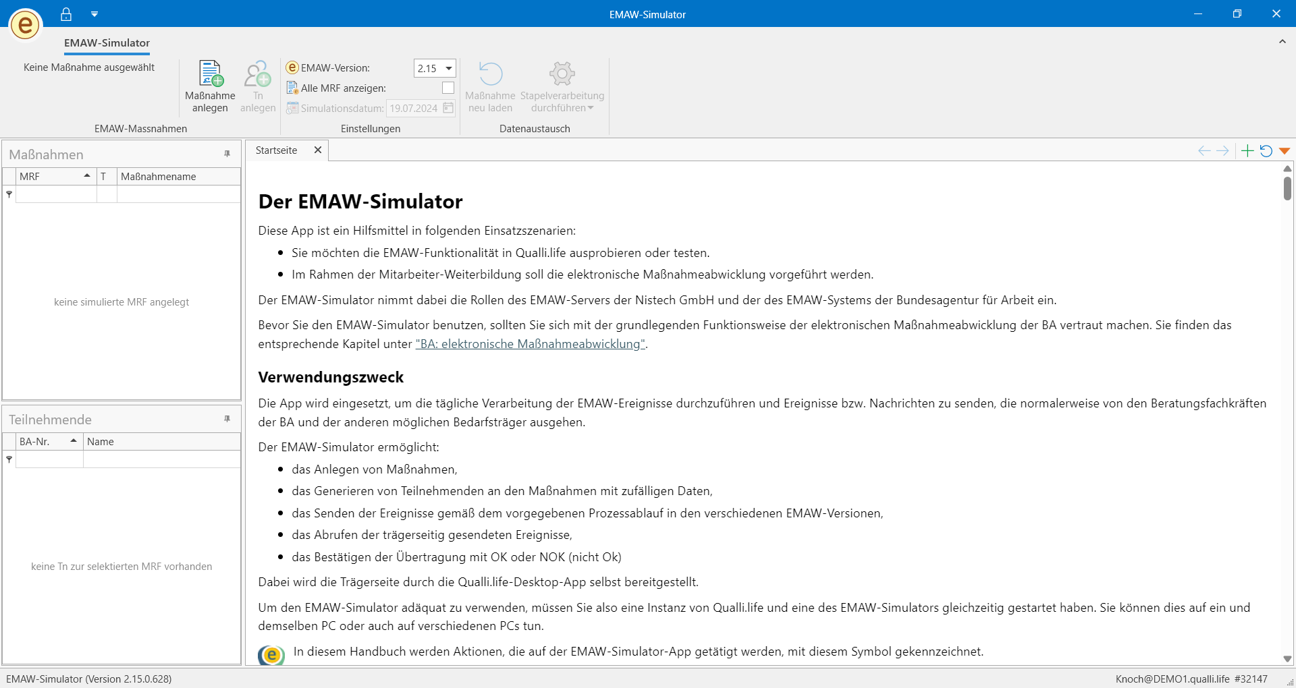Click scrollbar down arrow
1296x688 pixels.
pyautogui.click(x=1288, y=659)
